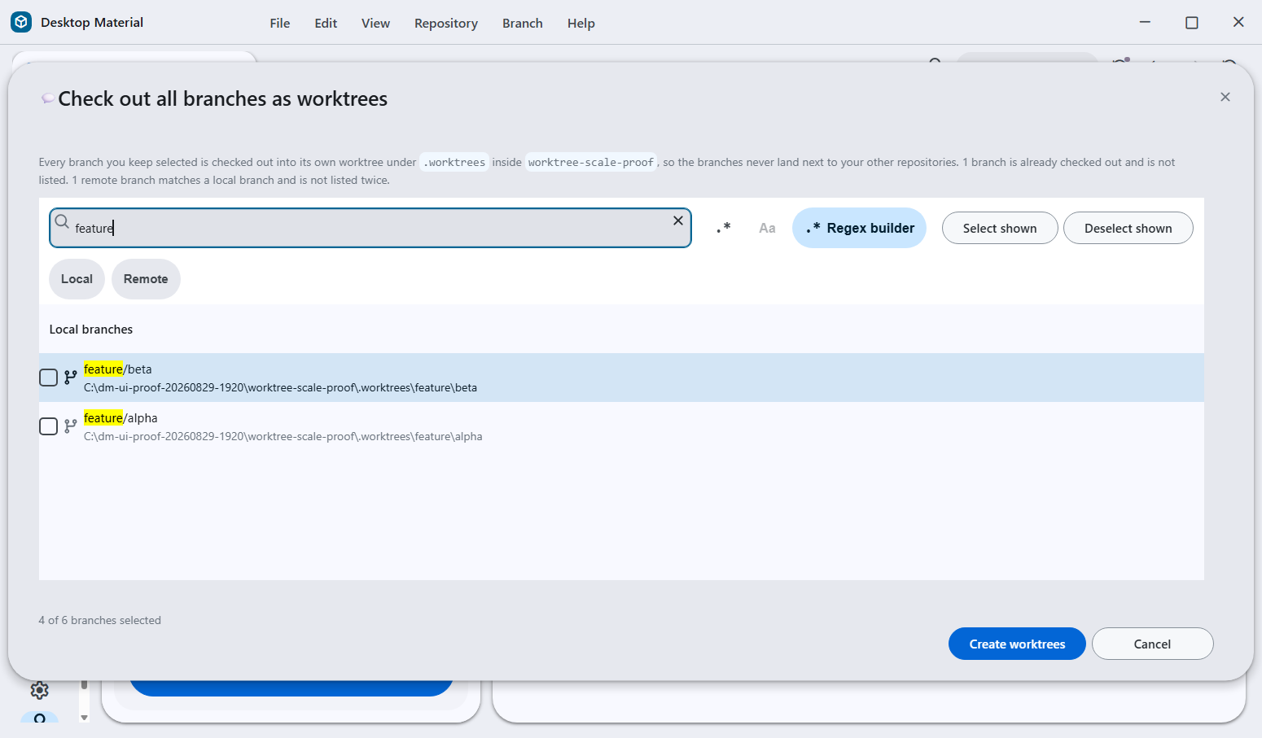This screenshot has height=738, width=1262.
Task: Click the Create worktrees button
Action: coord(1017,644)
